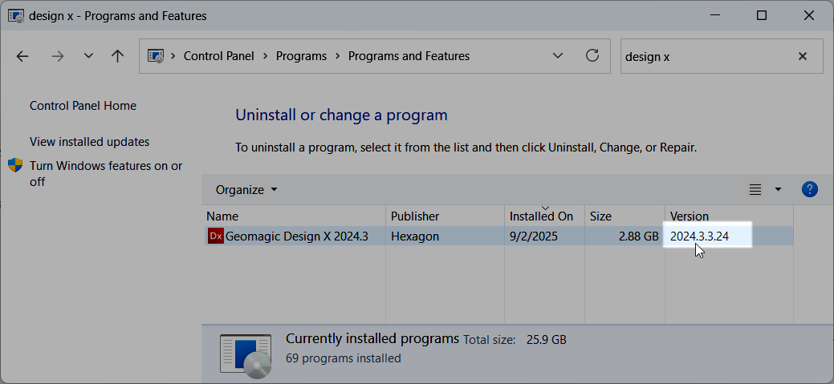Open the recent locations chevron
Image resolution: width=834 pixels, height=384 pixels.
point(89,56)
